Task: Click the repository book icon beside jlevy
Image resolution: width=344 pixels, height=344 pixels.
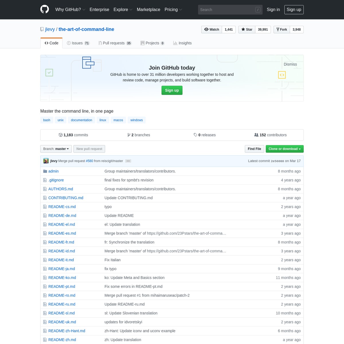Action: (x=42, y=29)
